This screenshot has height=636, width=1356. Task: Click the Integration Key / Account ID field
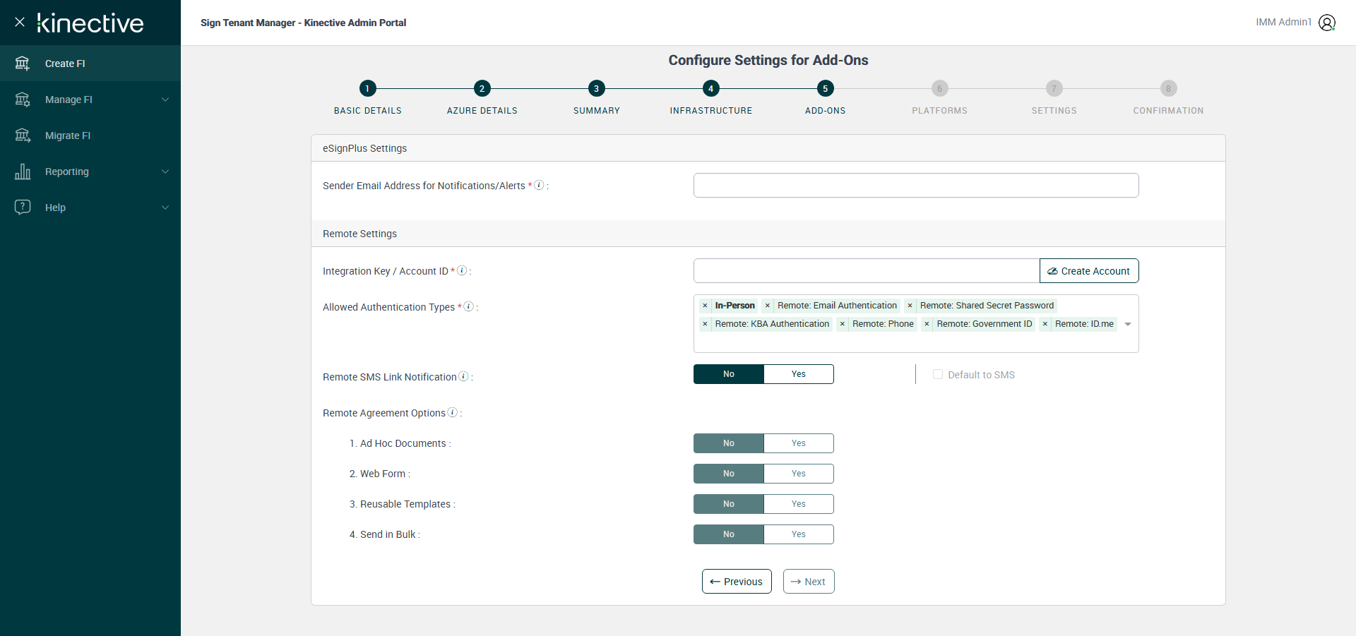[867, 271]
